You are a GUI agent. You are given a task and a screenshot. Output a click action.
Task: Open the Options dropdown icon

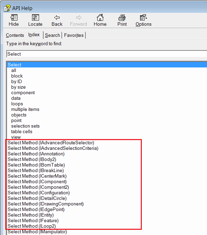pyautogui.click(x=143, y=17)
